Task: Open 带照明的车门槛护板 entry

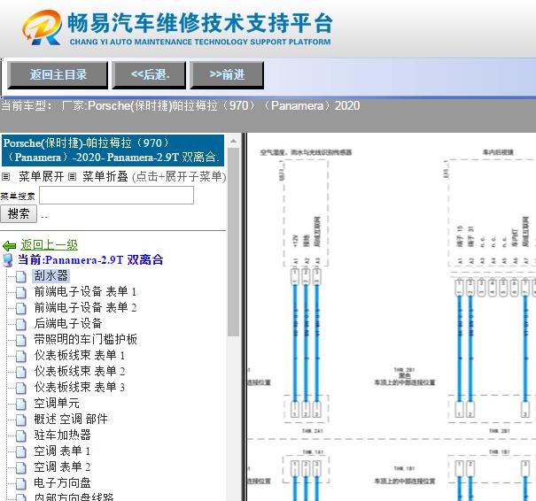Action: (85, 340)
